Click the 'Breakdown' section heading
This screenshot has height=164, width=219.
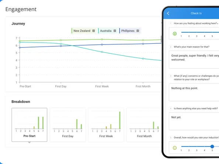pyautogui.click(x=21, y=102)
